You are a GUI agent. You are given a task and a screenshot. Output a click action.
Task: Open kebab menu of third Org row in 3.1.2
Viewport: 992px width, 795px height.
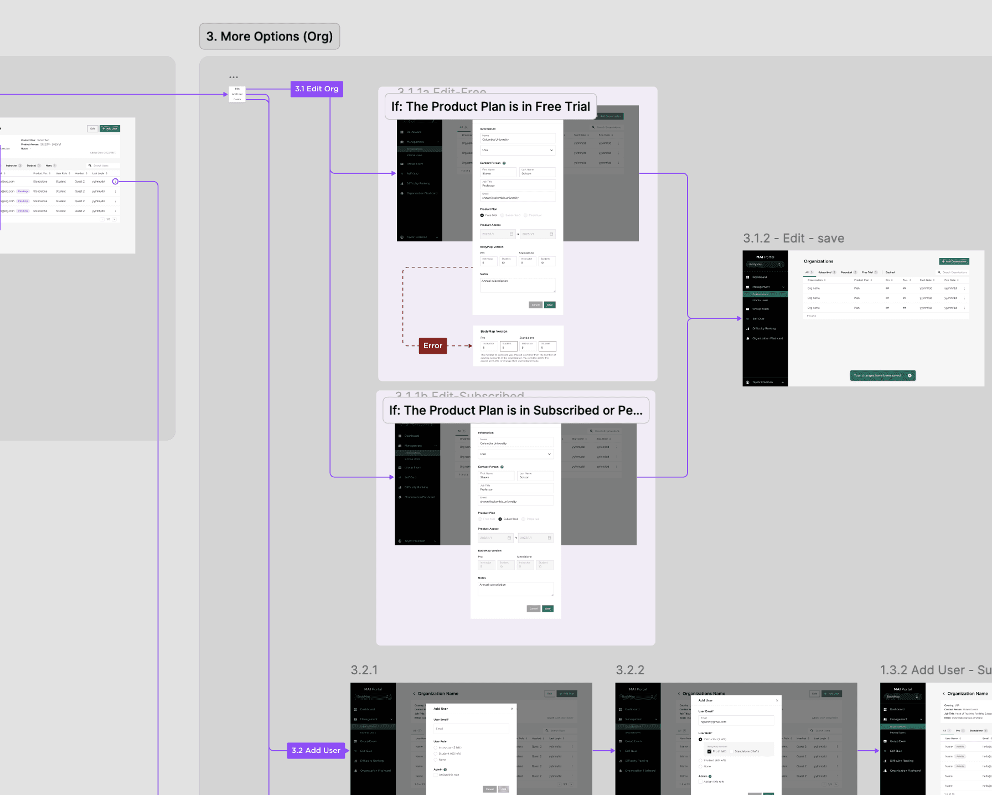pyautogui.click(x=964, y=308)
